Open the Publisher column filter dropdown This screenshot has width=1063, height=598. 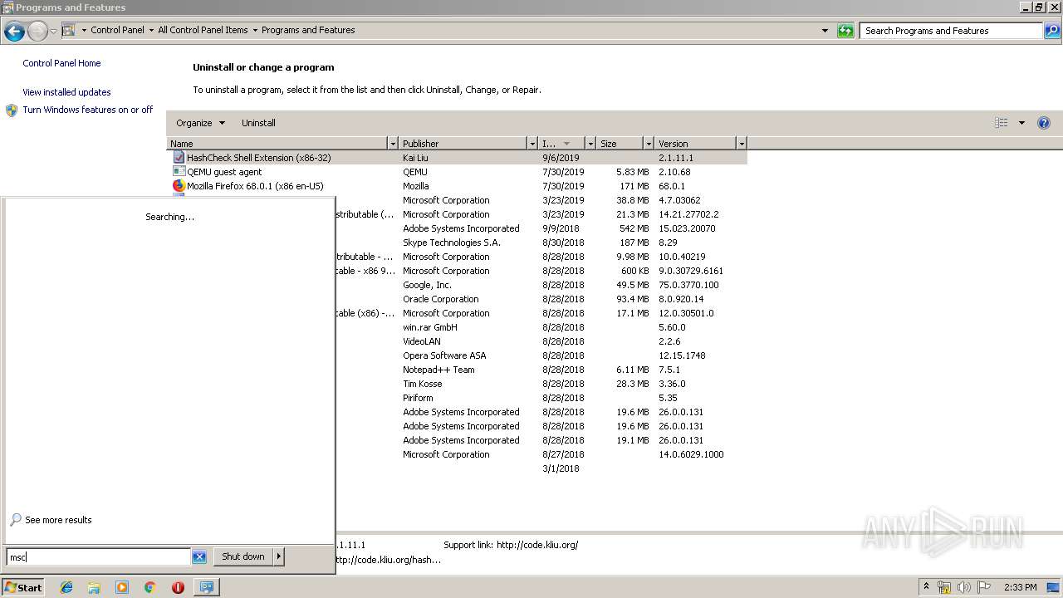pos(532,144)
